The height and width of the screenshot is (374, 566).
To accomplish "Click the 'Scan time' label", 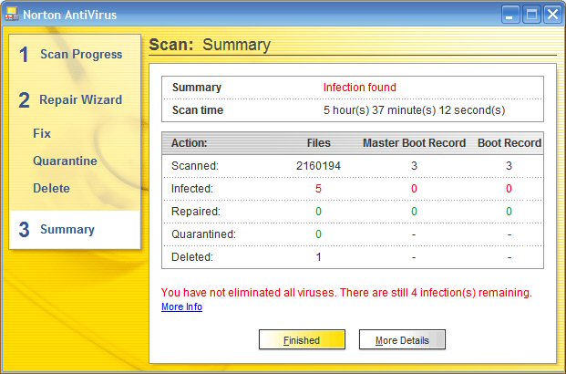I will pos(198,110).
